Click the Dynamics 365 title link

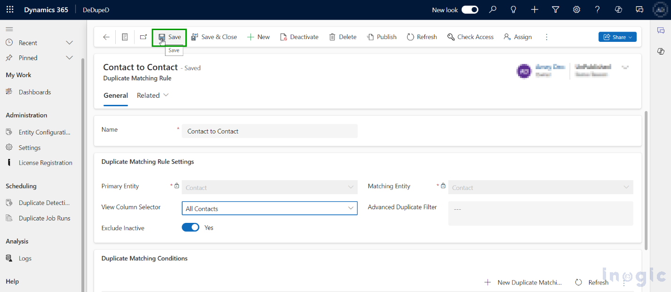coord(46,10)
